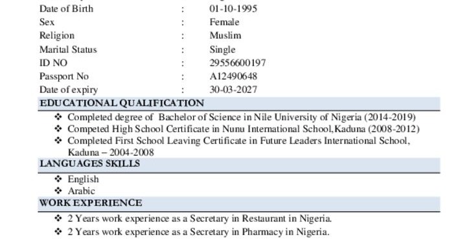Select the ID NO number 29556600197
This screenshot has width=469, height=239.
[238, 63]
